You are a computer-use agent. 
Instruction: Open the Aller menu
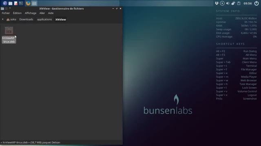(42, 13)
